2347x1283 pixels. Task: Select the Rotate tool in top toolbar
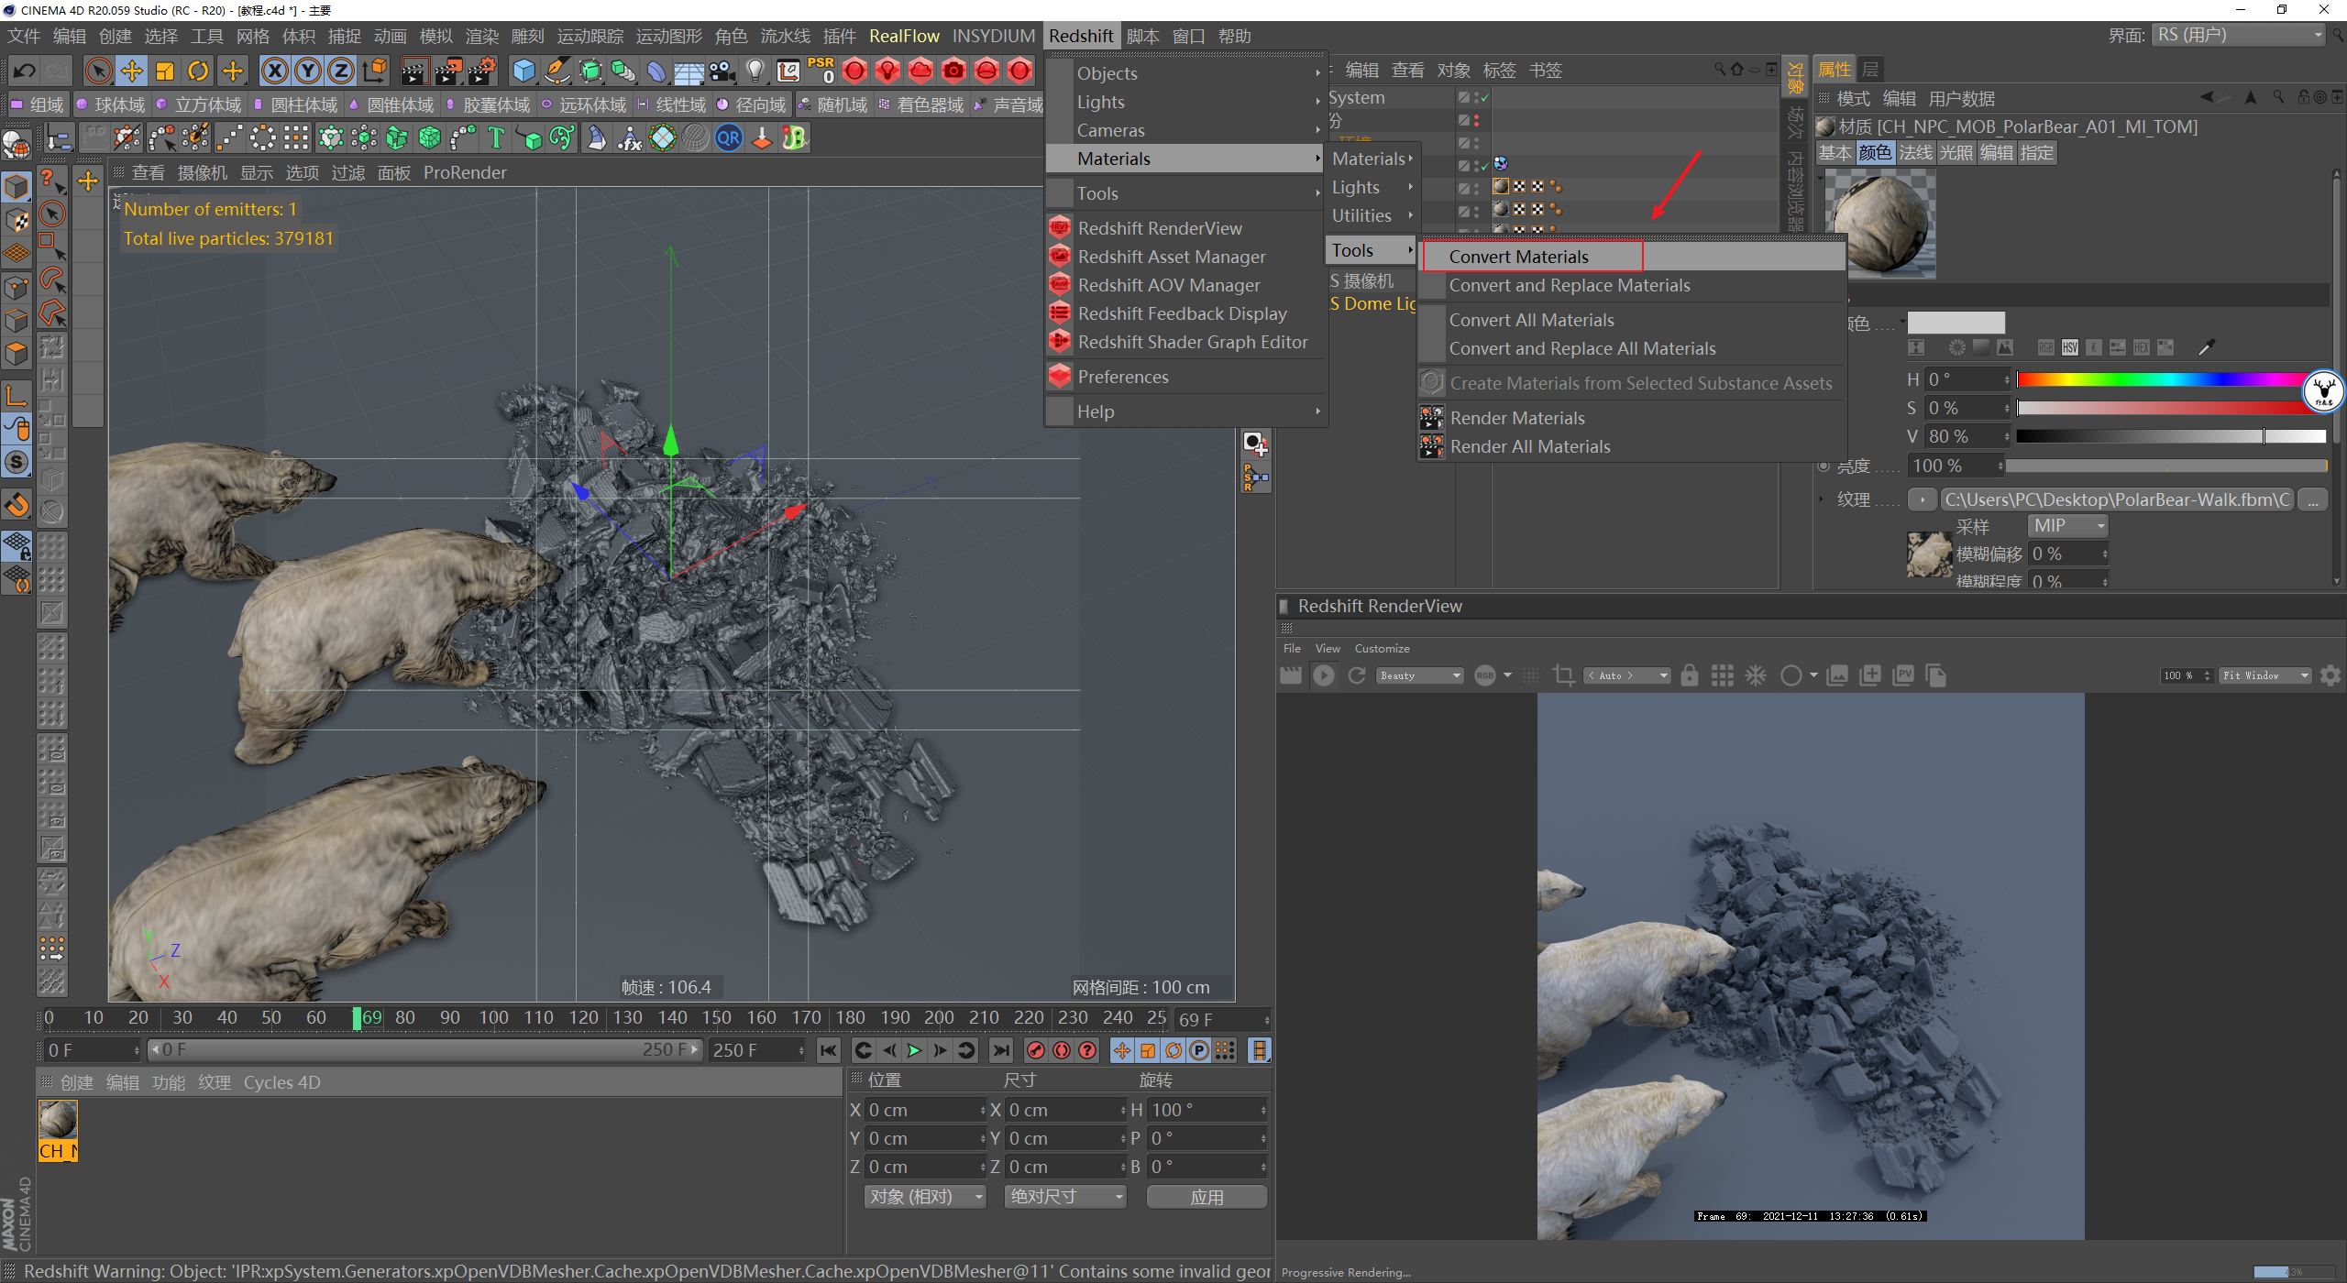tap(198, 71)
